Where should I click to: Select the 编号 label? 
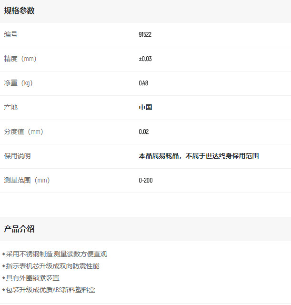click(x=10, y=34)
